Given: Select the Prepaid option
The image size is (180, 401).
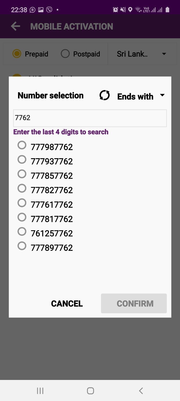Looking at the screenshot, I should pyautogui.click(x=30, y=54).
